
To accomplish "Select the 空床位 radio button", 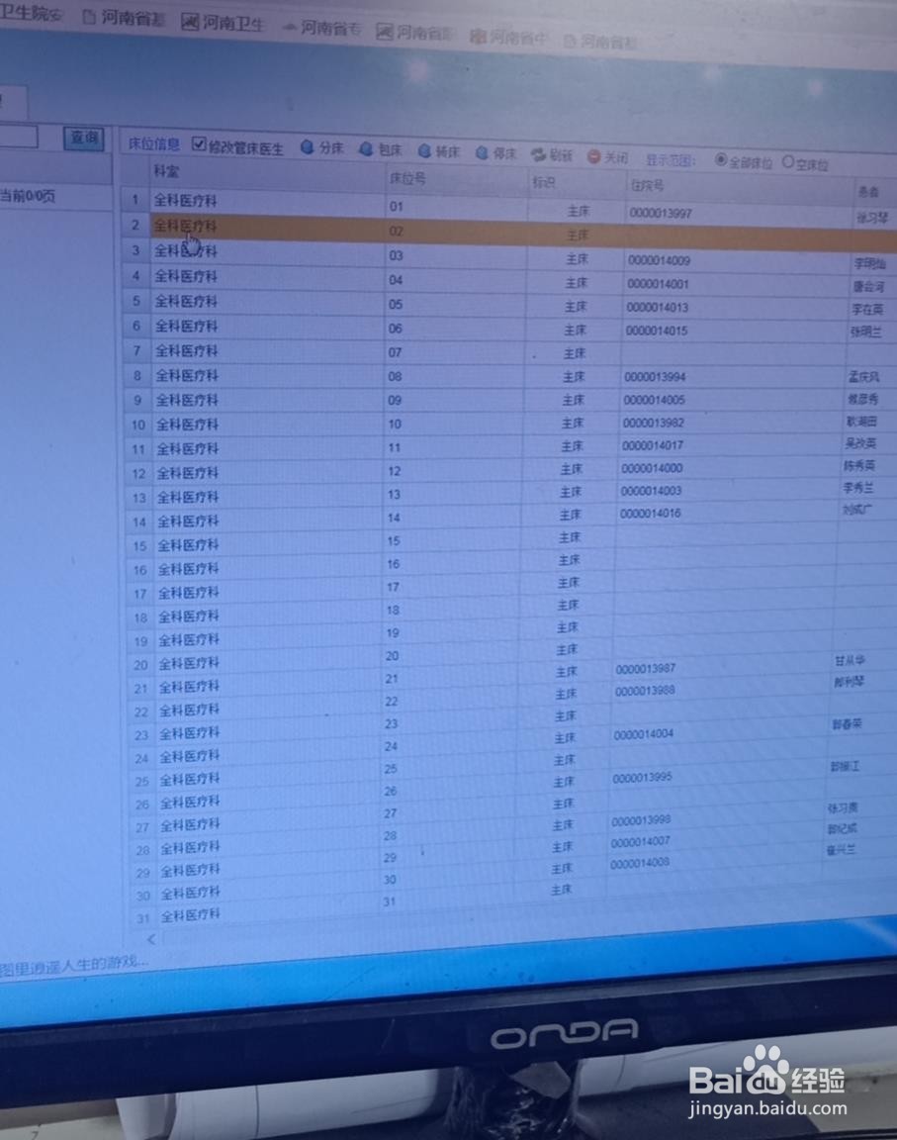I will coord(788,162).
